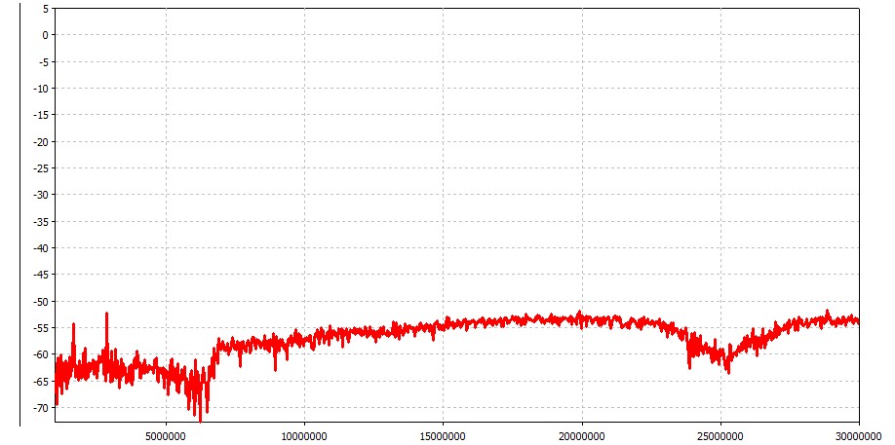
Task: Click the deepest red dip near -72
Action: pyautogui.click(x=200, y=417)
